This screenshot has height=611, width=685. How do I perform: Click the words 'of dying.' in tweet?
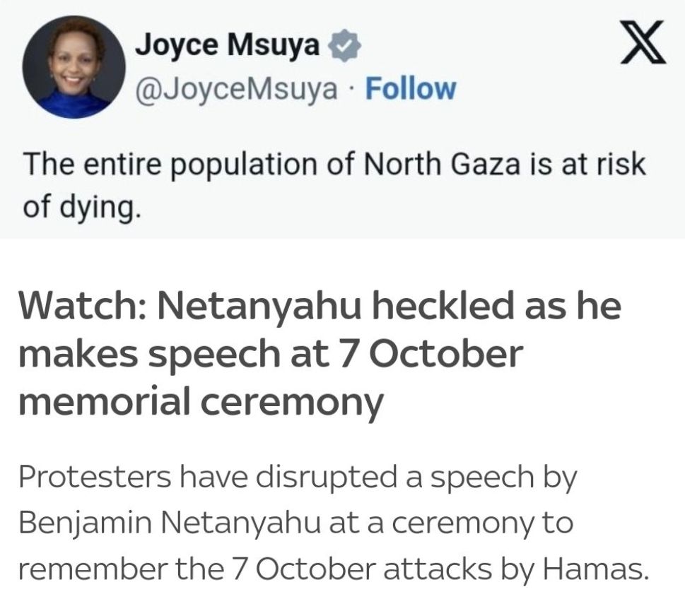pyautogui.click(x=78, y=207)
